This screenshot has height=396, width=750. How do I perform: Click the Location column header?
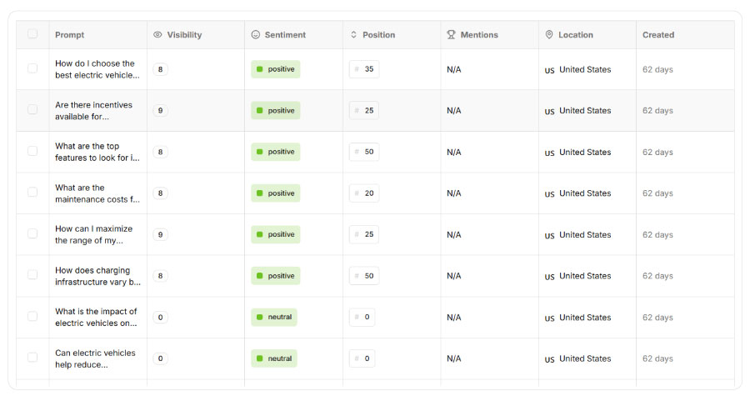575,35
